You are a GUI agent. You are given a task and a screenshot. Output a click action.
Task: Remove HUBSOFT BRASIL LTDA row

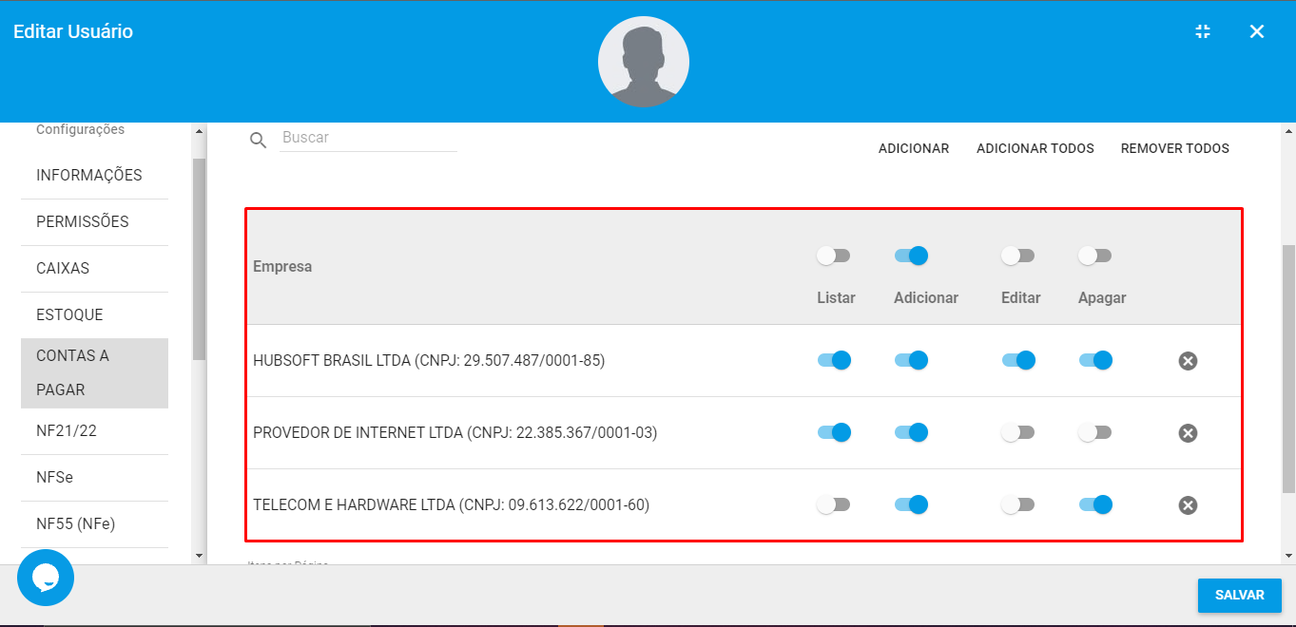[1188, 361]
